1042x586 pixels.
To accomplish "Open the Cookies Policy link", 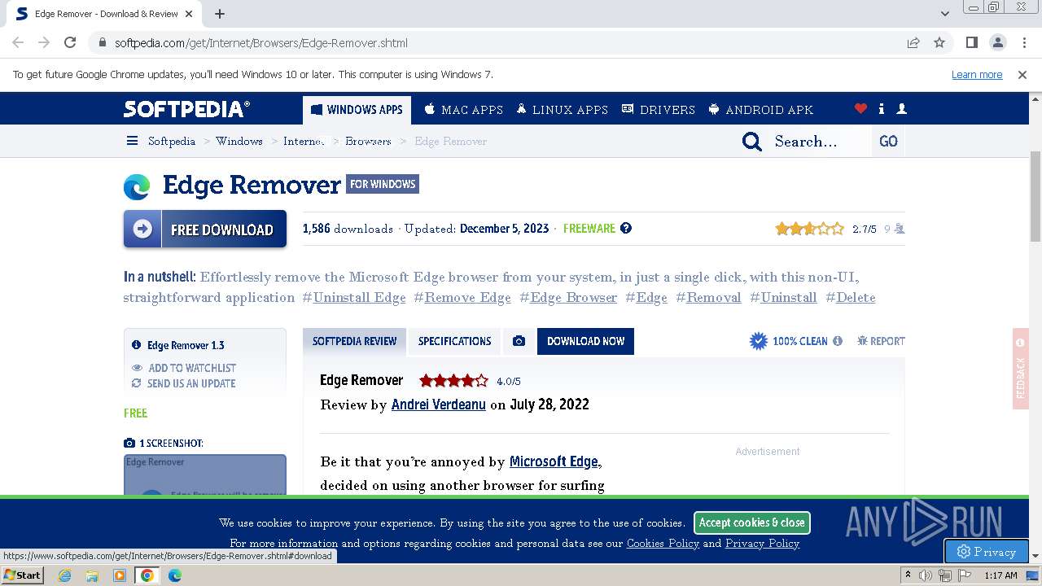I will [x=663, y=544].
